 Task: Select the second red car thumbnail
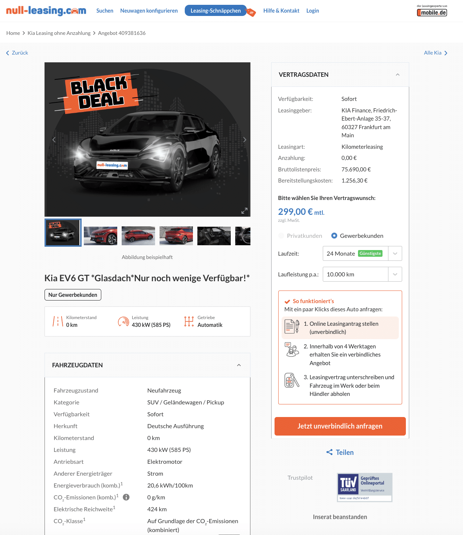pyautogui.click(x=138, y=236)
